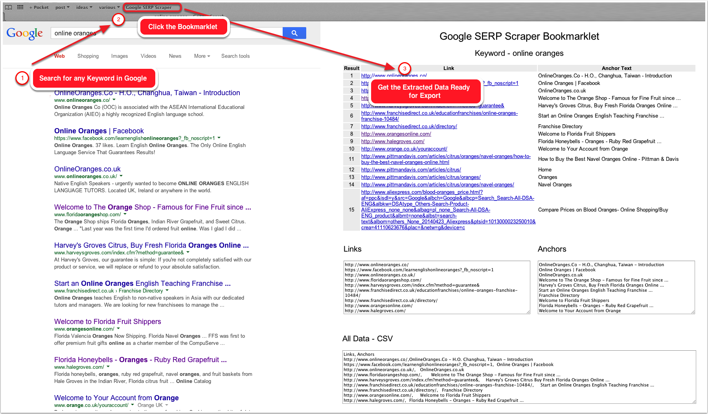Expand the arrow beside Orange UK

pos(167,405)
